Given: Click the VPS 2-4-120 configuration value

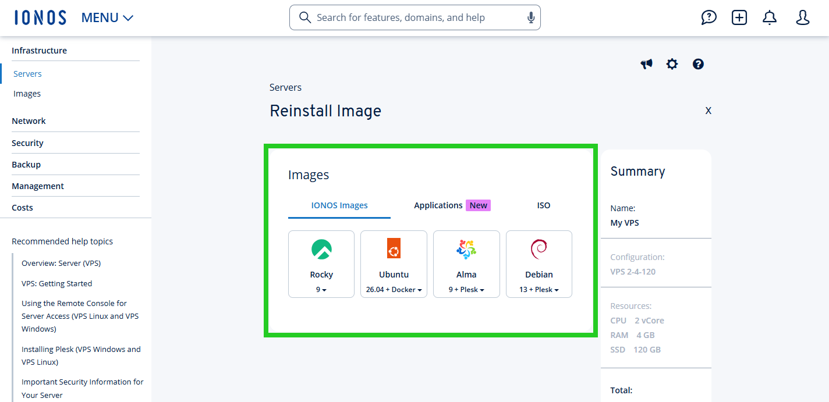Looking at the screenshot, I should tap(633, 272).
